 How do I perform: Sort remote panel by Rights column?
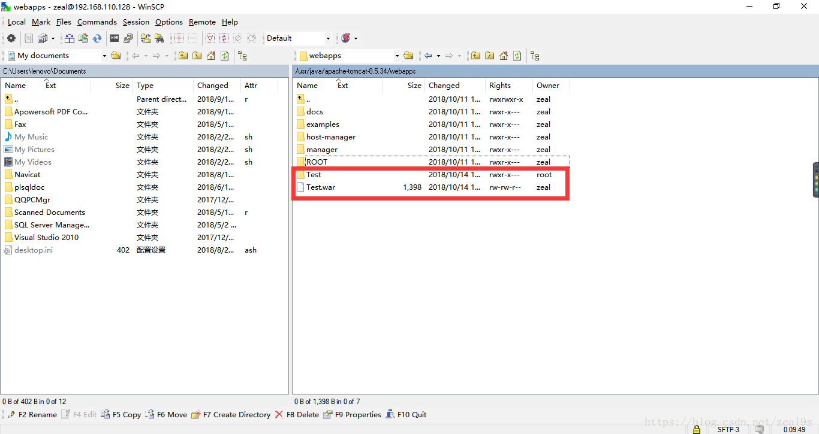click(x=508, y=86)
